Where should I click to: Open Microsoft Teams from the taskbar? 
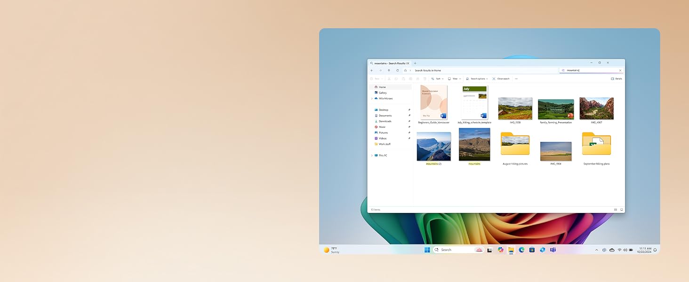[x=553, y=250]
